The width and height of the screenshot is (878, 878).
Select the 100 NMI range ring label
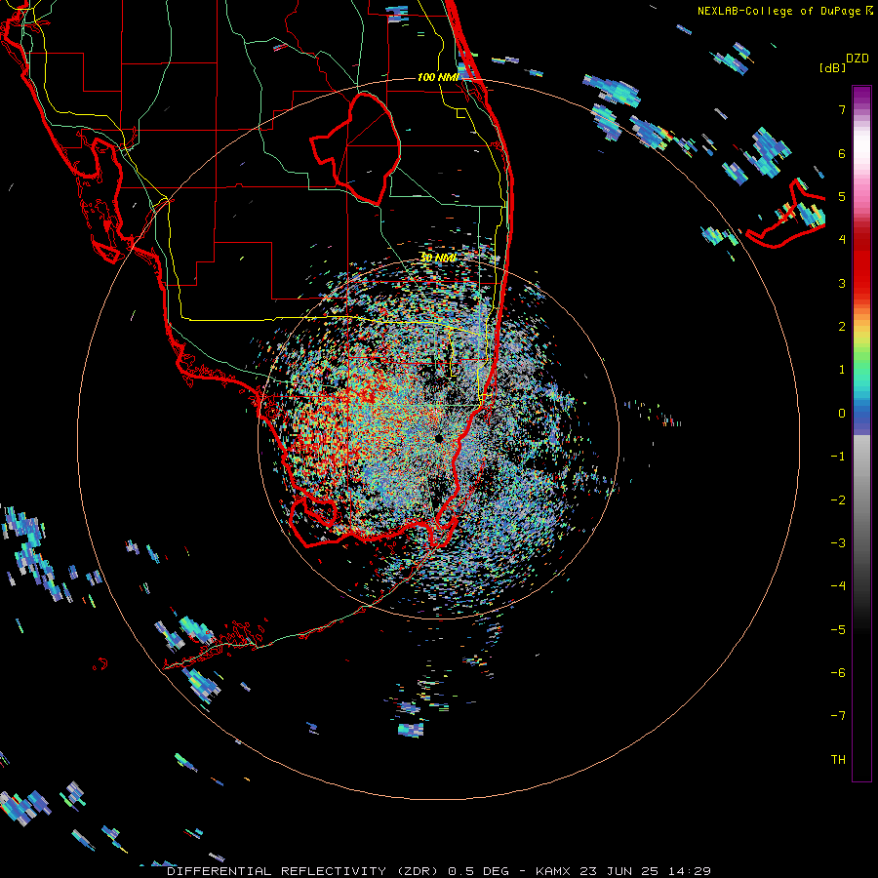pos(438,77)
